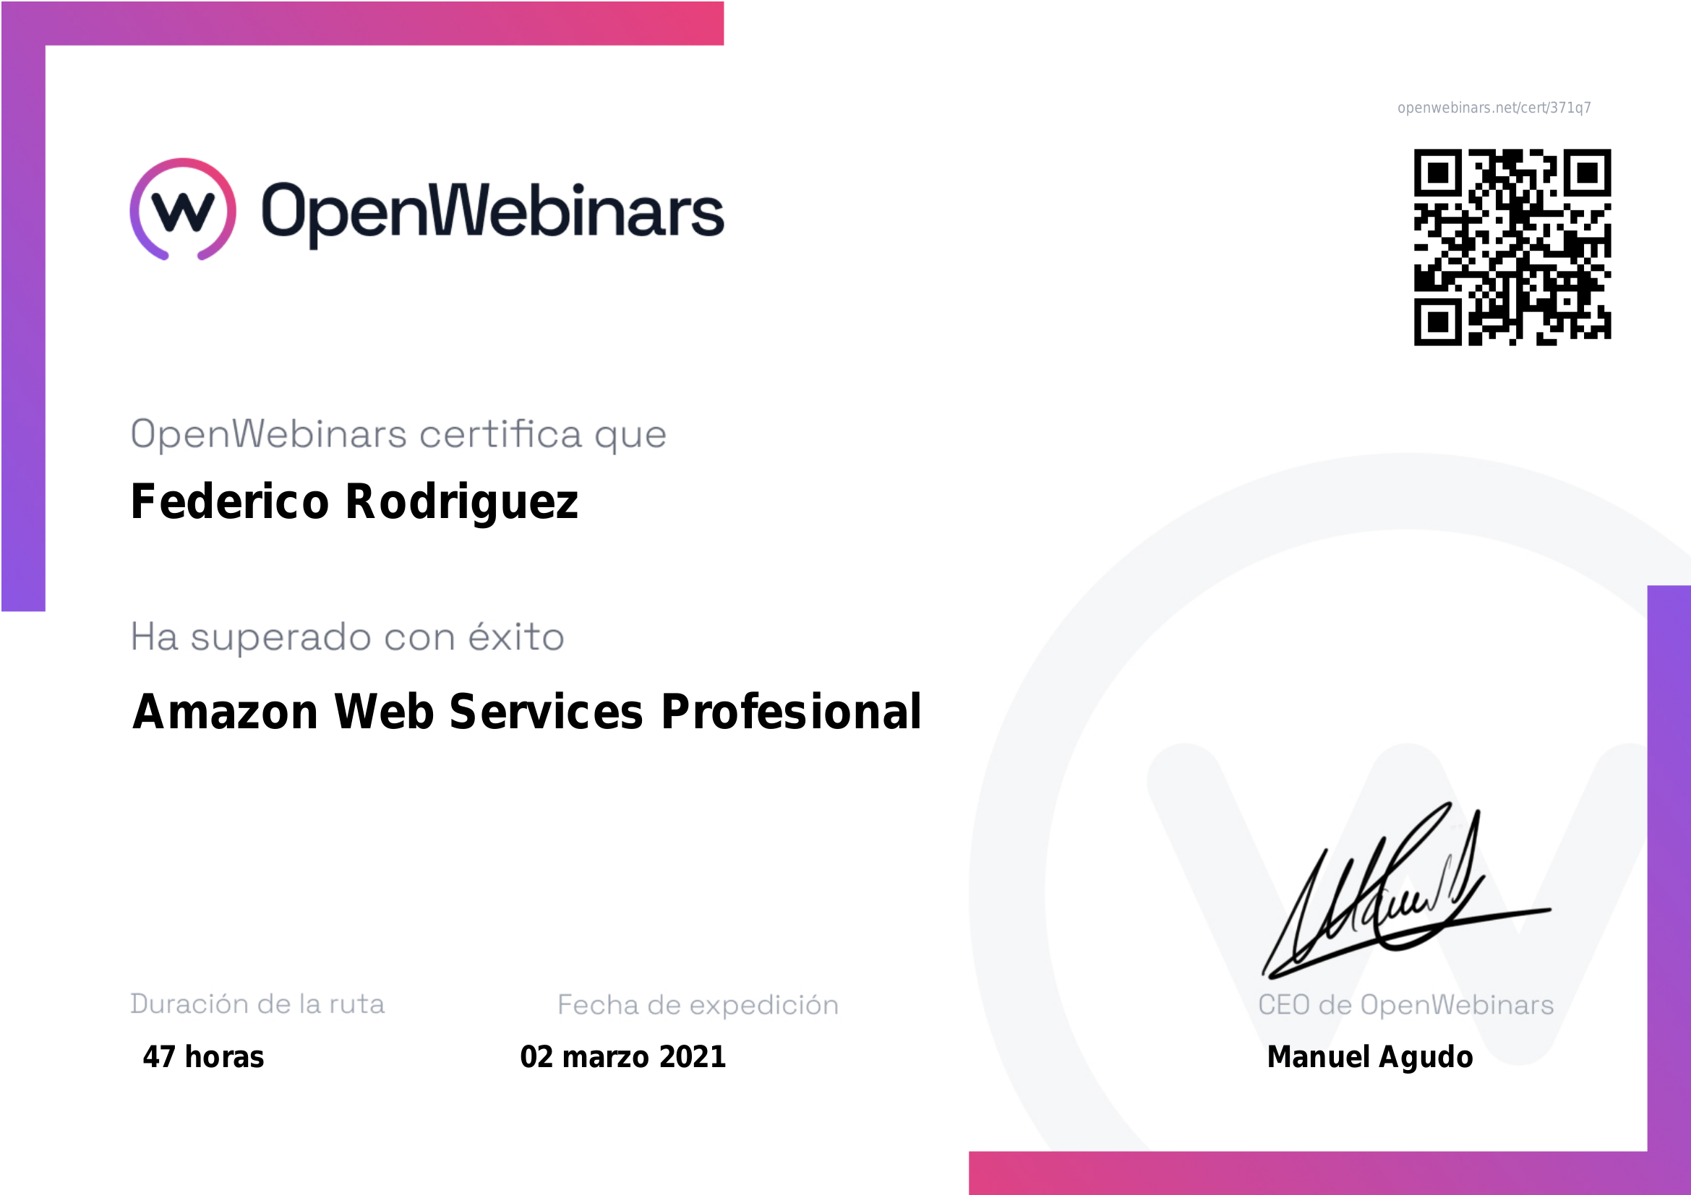Click the name Federico Rodriguez

[354, 502]
